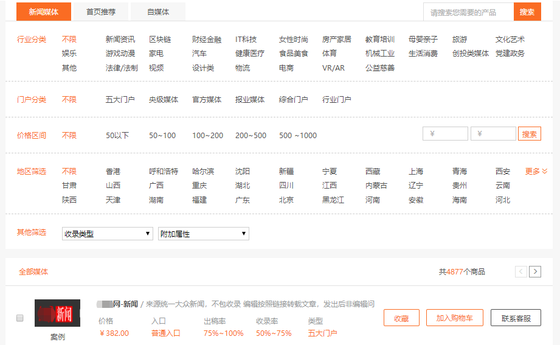Add the item with 加入购物车
The width and height of the screenshot is (560, 345).
[x=454, y=318]
